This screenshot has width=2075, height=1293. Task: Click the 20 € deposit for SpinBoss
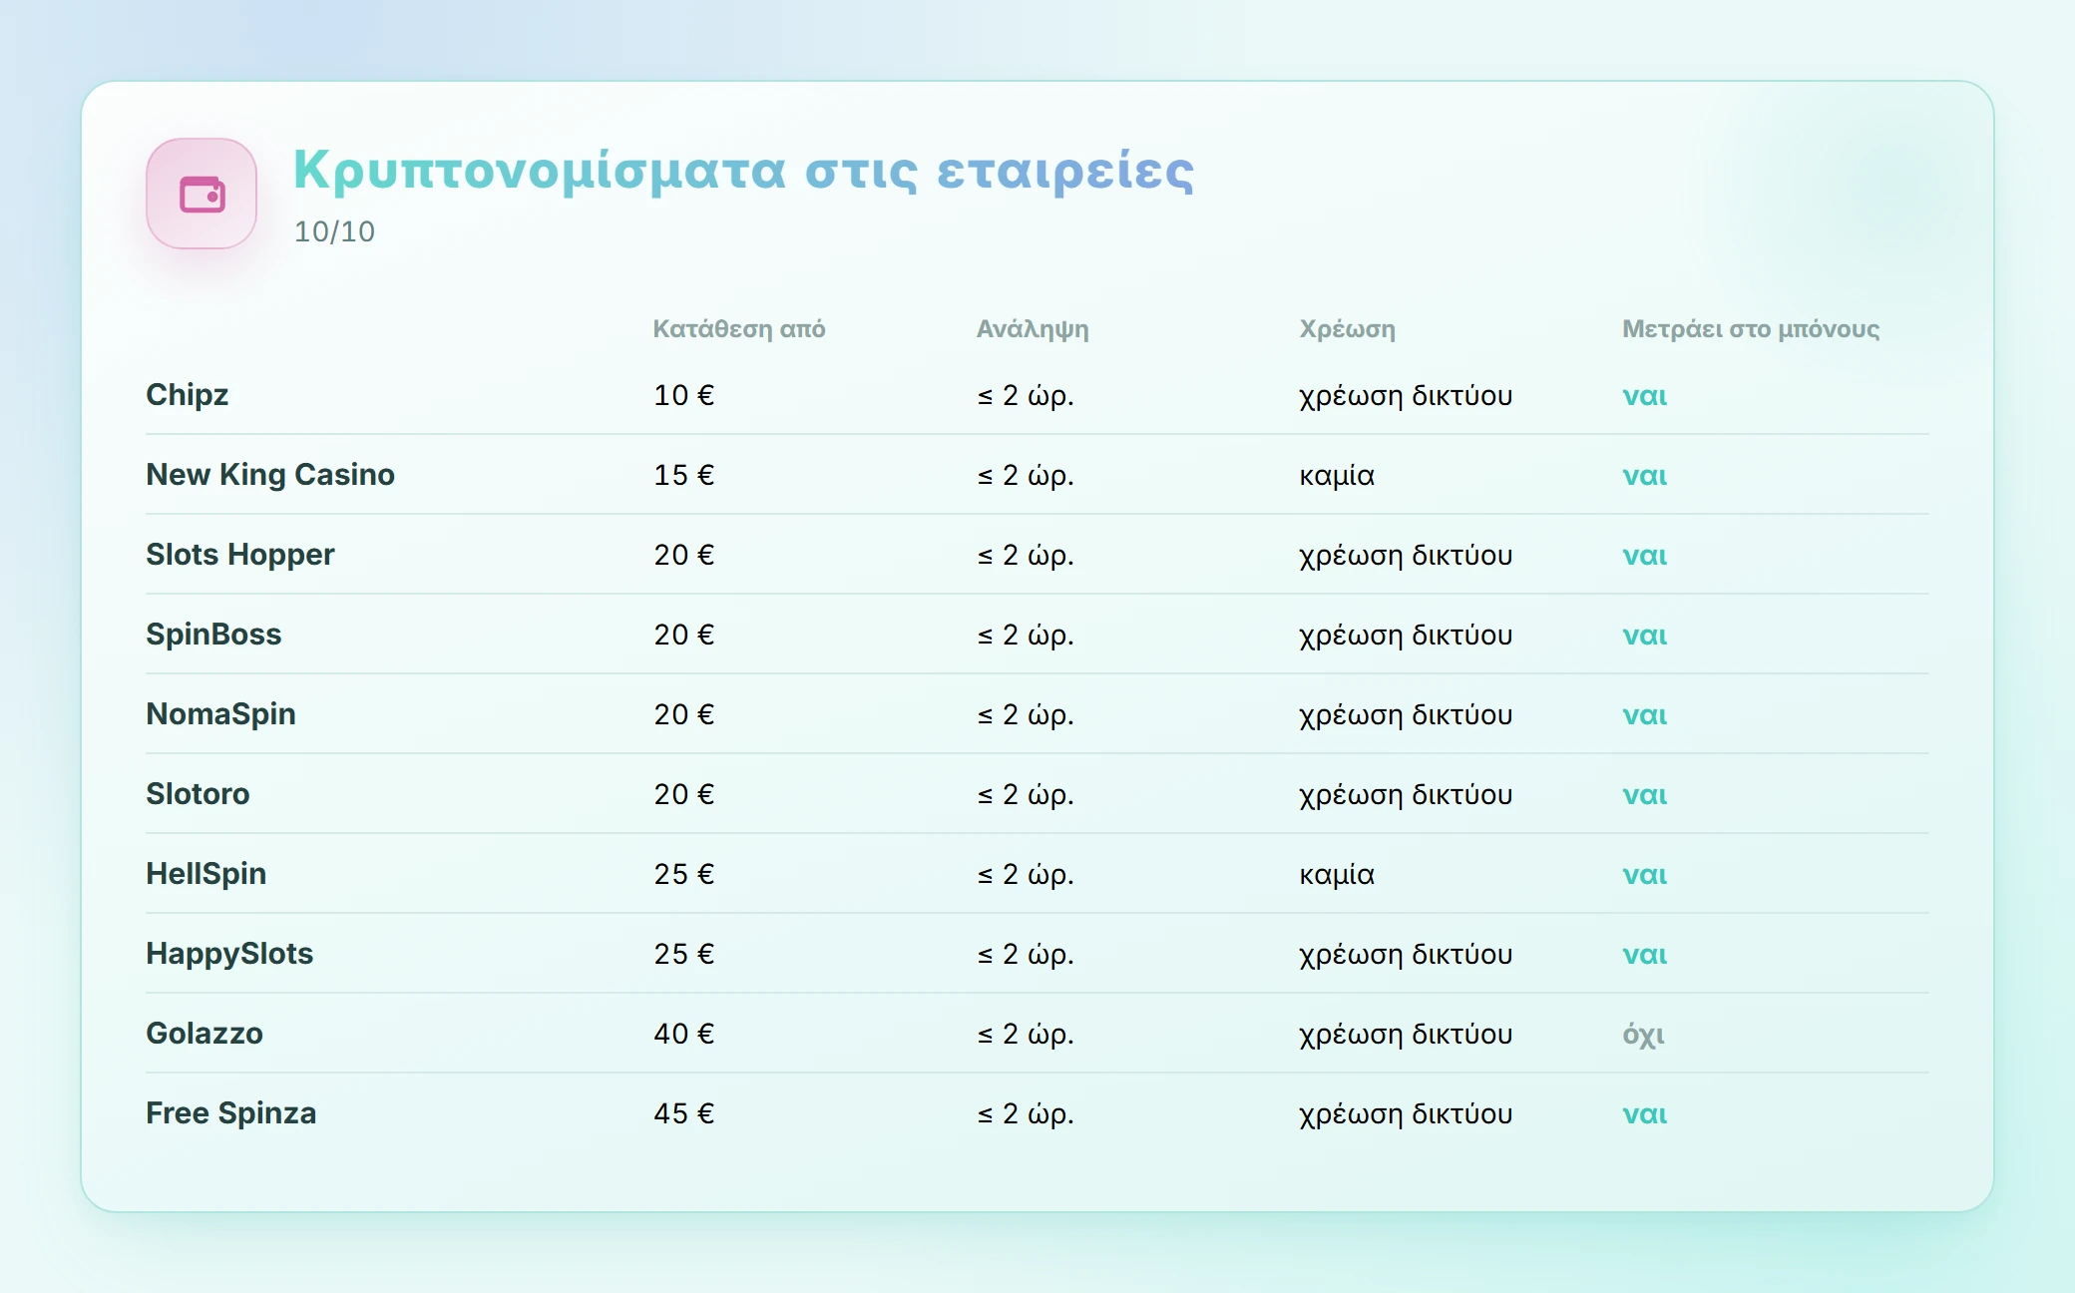[x=684, y=635]
